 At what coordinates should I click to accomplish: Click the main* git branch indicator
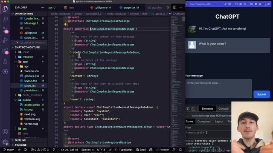click(x=9, y=150)
